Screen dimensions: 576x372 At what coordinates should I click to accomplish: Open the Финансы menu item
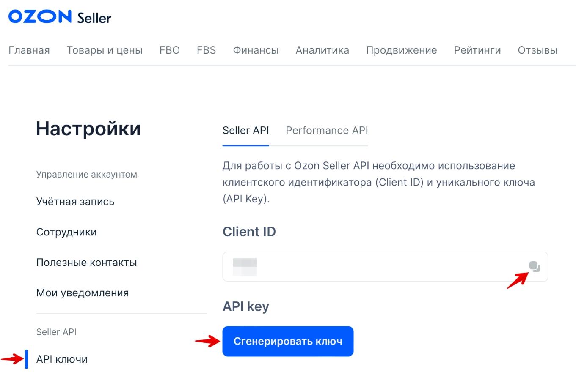256,50
